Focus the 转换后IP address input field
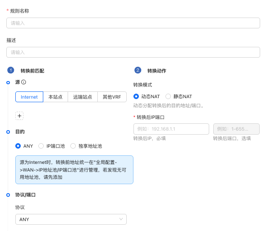 click(171, 129)
